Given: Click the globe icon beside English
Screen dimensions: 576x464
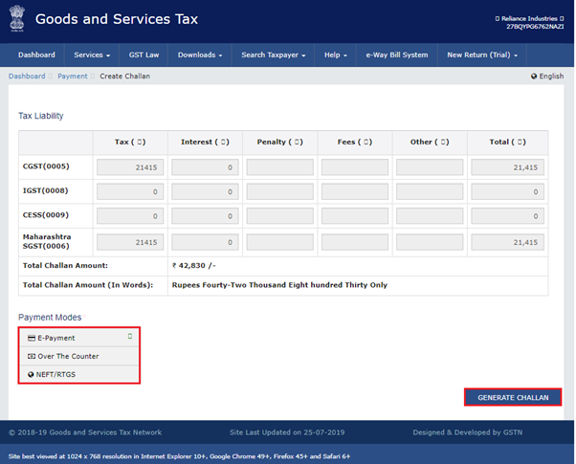Looking at the screenshot, I should [534, 76].
